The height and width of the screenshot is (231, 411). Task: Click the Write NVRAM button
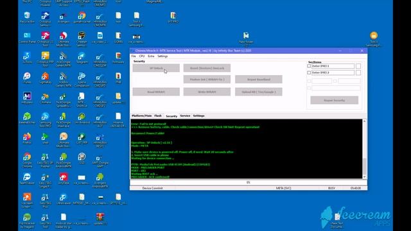[207, 92]
